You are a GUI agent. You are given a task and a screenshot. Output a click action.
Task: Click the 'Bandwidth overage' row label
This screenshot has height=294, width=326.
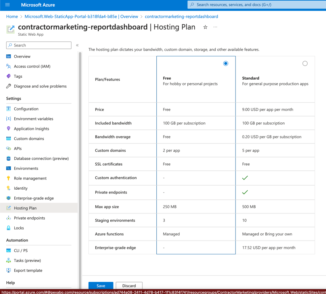click(x=113, y=136)
